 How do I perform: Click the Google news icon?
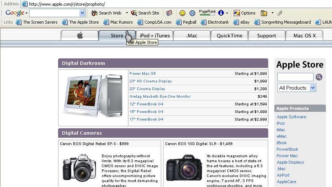click(169, 13)
